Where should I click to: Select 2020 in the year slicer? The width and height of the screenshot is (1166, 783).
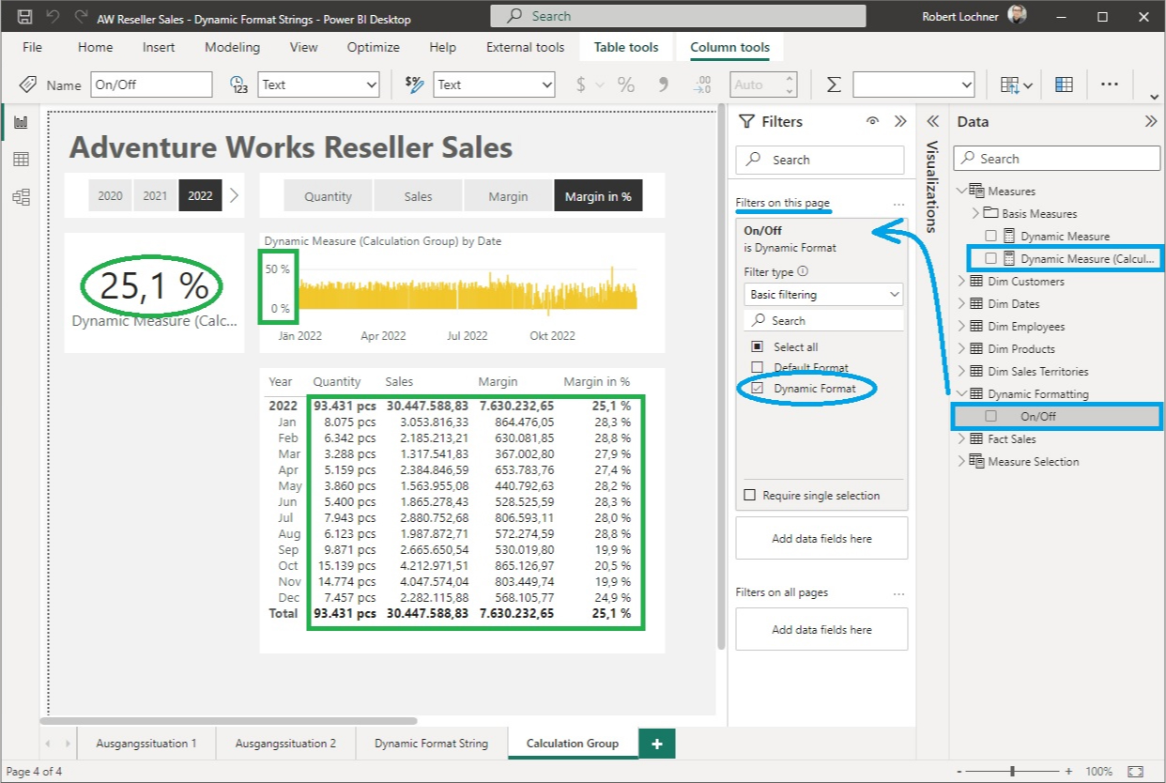click(110, 196)
